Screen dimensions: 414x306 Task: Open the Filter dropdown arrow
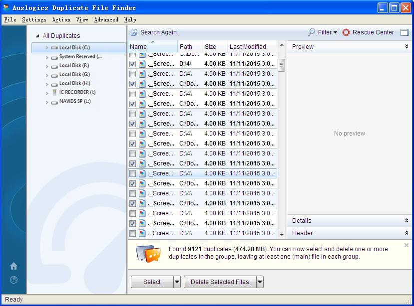click(335, 32)
